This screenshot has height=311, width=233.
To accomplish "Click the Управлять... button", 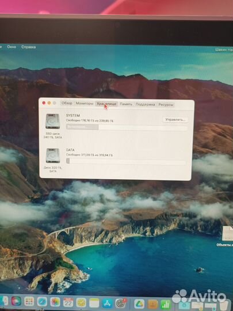I will (x=175, y=120).
